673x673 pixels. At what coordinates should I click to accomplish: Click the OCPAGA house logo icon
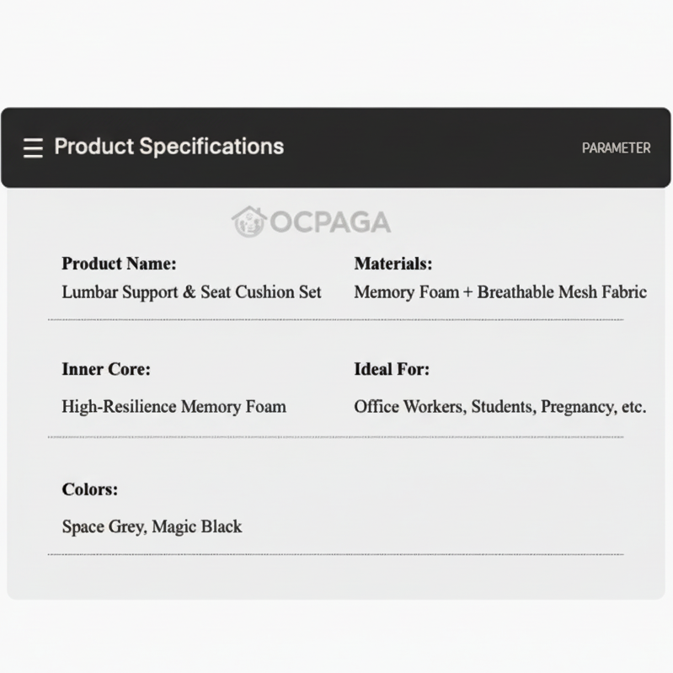point(248,222)
